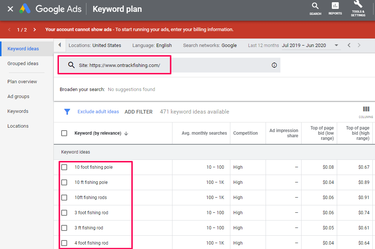This screenshot has height=249, width=375.
Task: Sort by Competition column header
Action: click(x=246, y=133)
